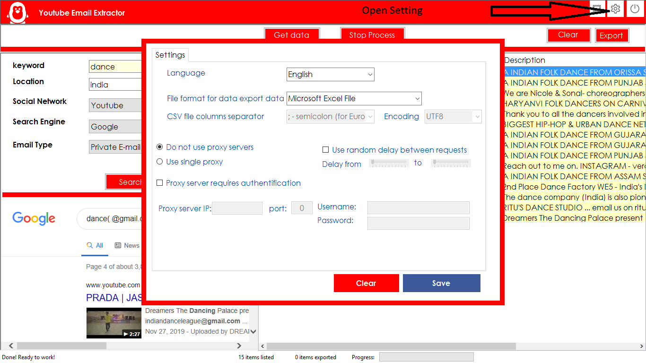The width and height of the screenshot is (646, 363).
Task: Open Settings via the gear icon
Action: point(615,9)
